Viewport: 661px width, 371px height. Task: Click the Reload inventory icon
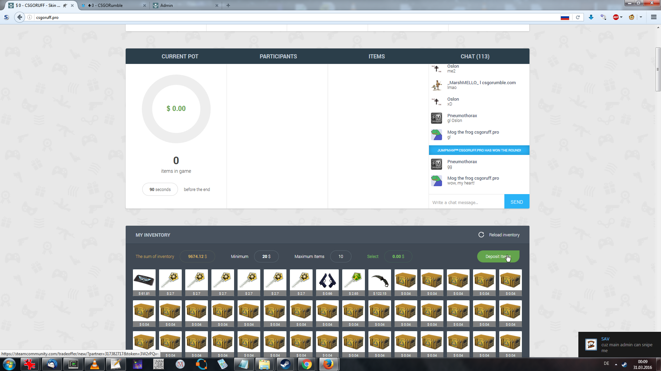[481, 235]
